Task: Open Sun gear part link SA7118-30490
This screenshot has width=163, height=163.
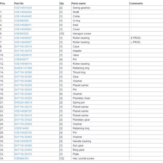Action: pos(23,146)
